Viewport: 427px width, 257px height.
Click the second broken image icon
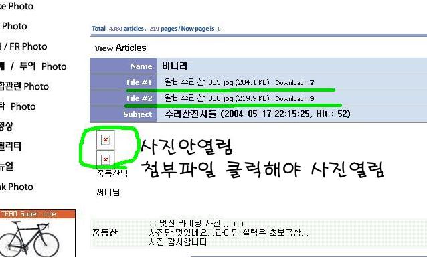[x=106, y=159]
